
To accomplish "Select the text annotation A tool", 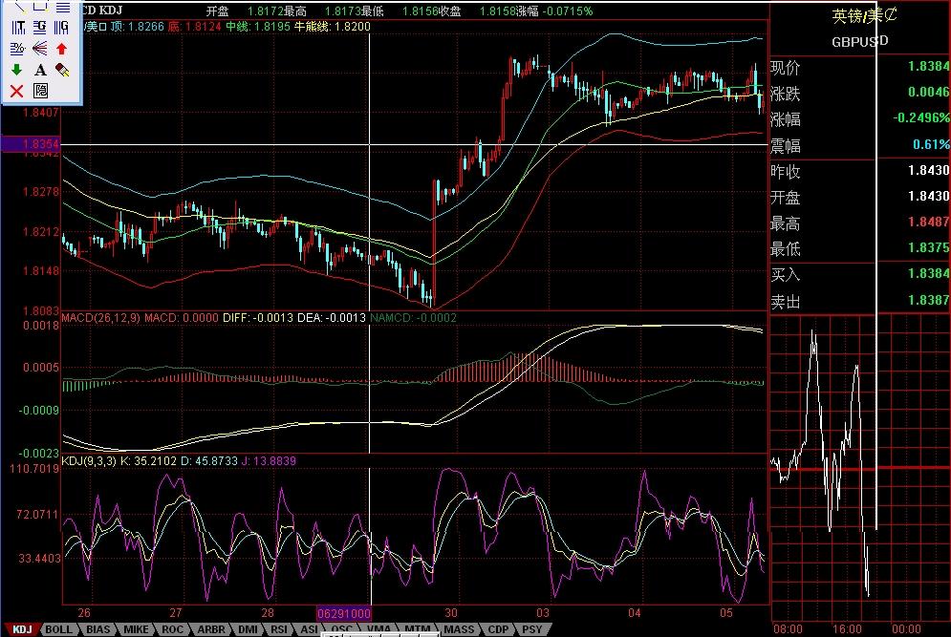I will pos(40,70).
